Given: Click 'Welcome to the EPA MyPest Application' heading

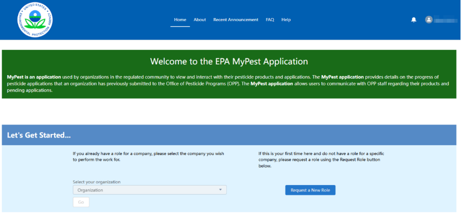Looking at the screenshot, I should tap(229, 61).
